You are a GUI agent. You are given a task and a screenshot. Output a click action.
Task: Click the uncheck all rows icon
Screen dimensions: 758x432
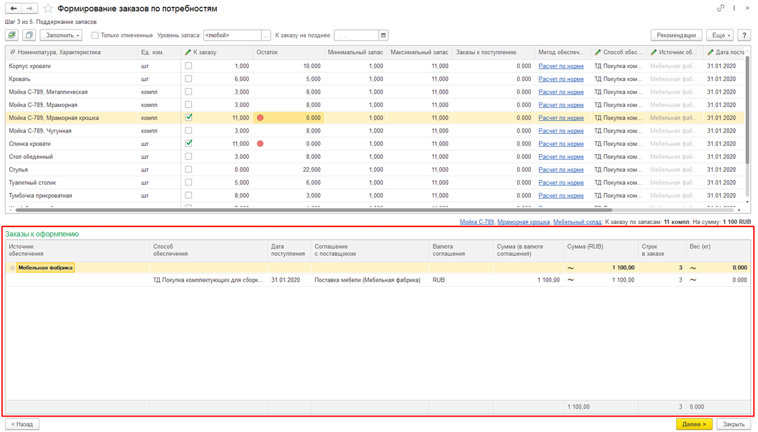point(29,36)
